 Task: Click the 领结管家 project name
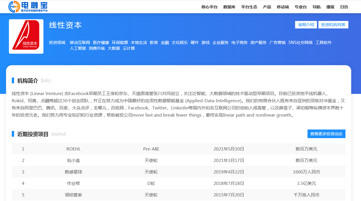tap(73, 195)
